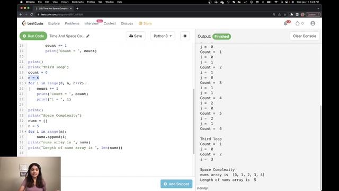Share this page icon in address bar
Viewport: 339px width, 191px height.
click(x=279, y=14)
